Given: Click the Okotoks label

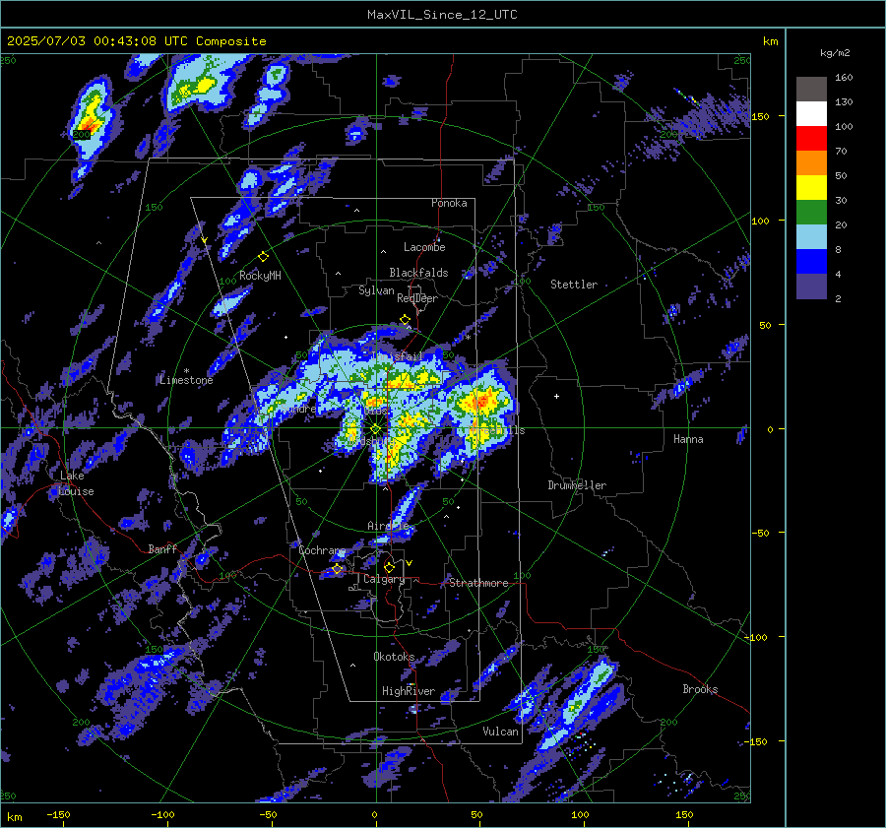Looking at the screenshot, I should click(394, 657).
